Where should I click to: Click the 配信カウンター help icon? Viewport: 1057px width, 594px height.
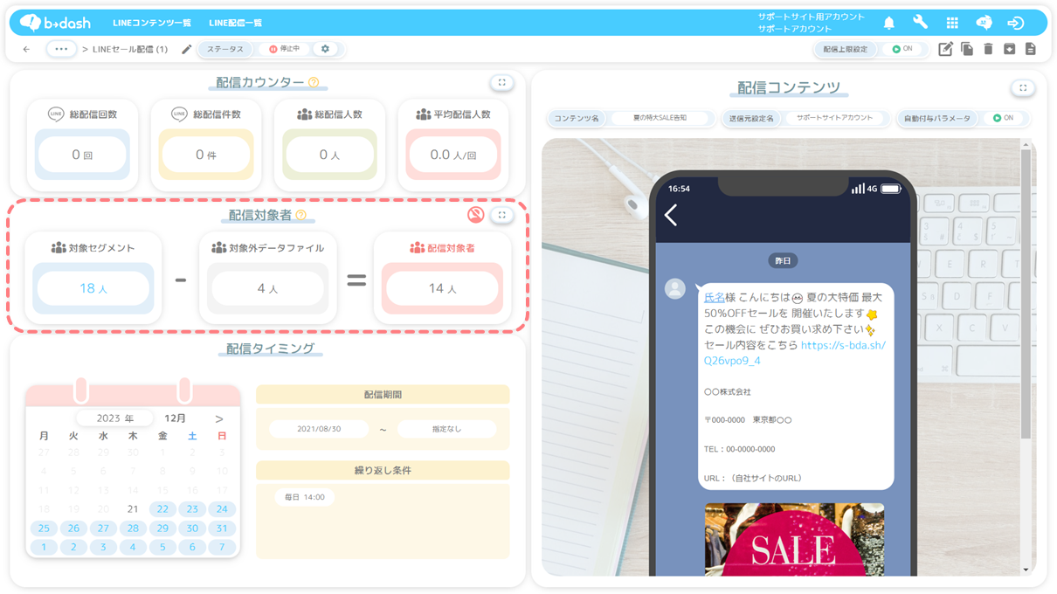pyautogui.click(x=314, y=82)
